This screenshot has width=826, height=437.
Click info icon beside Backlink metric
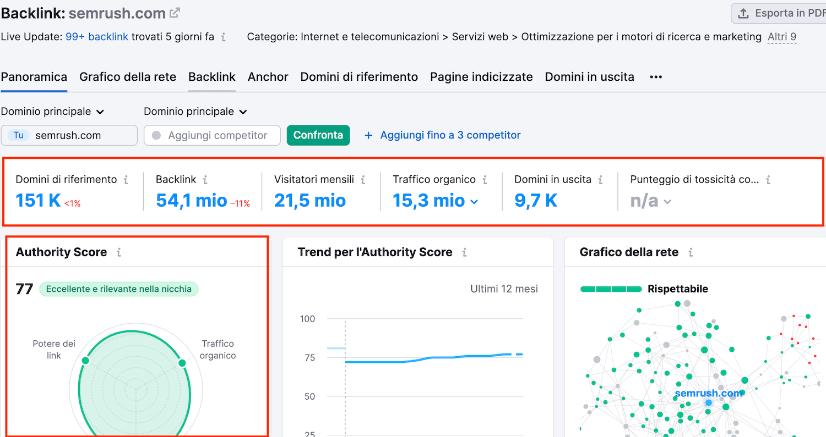(x=205, y=179)
